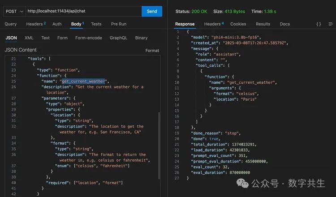Click the "done": true line
The width and height of the screenshot is (336, 197).
[x=206, y=139]
